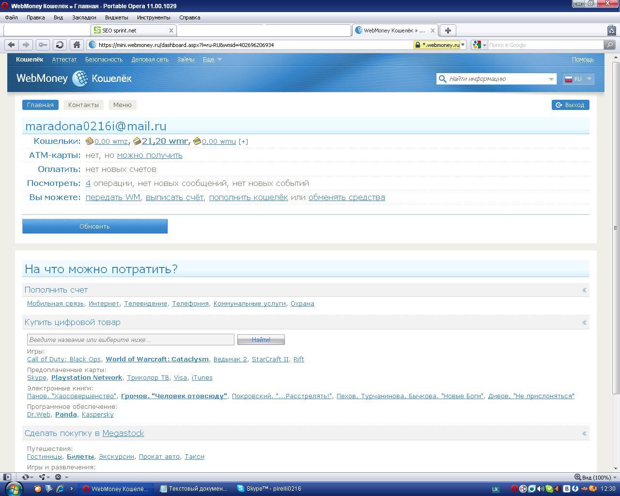Click the WebMoney globe logo
The height and width of the screenshot is (496, 620).
(80, 78)
